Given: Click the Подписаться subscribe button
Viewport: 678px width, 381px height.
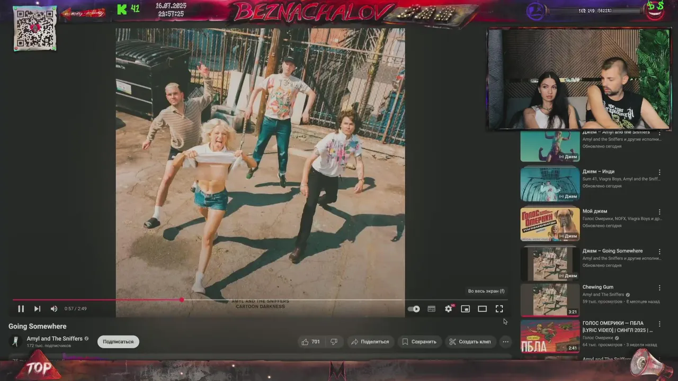Looking at the screenshot, I should coord(118,342).
